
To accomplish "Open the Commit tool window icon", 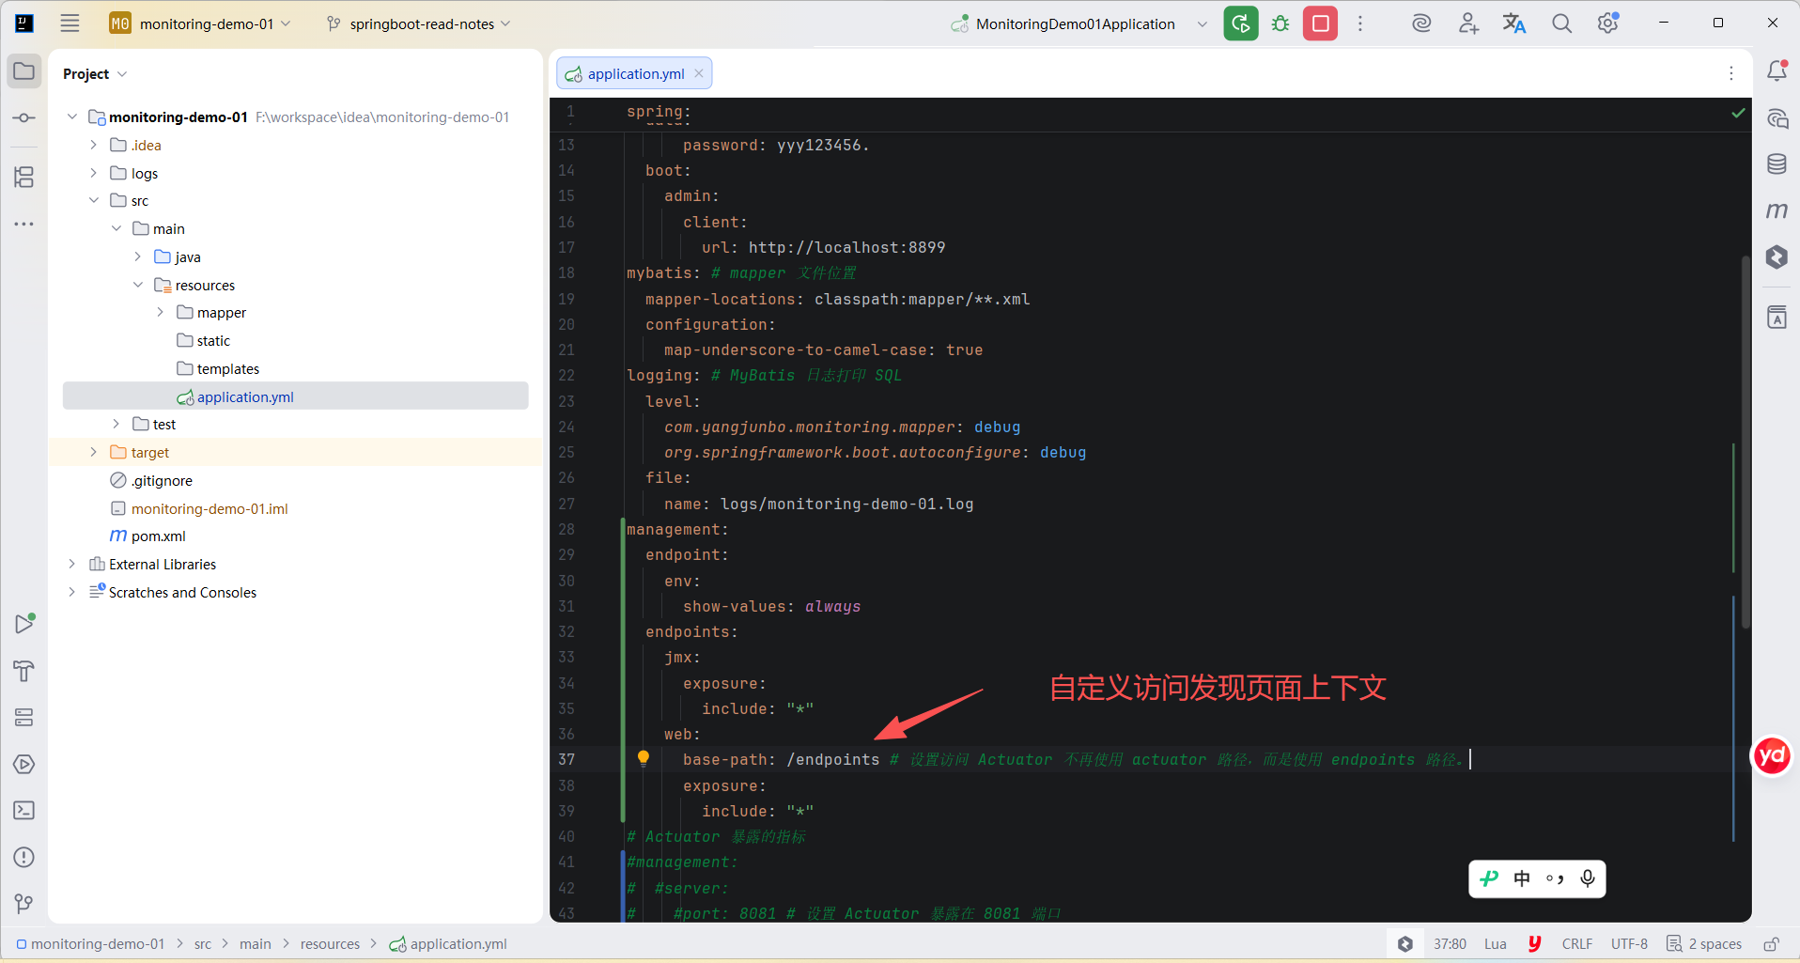I will (x=24, y=118).
